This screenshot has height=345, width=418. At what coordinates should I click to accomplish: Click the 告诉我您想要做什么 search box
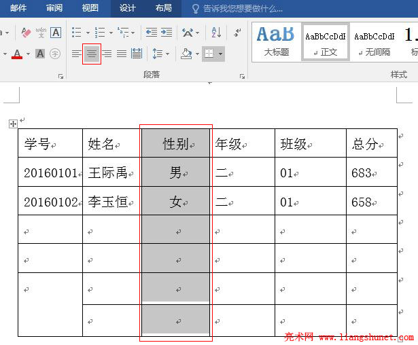pos(243,8)
